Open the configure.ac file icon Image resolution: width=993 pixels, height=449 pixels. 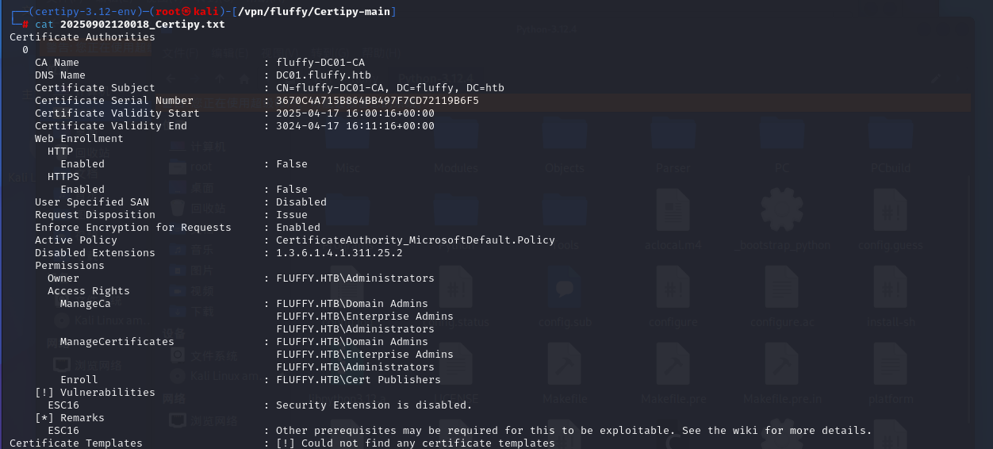[x=783, y=290]
